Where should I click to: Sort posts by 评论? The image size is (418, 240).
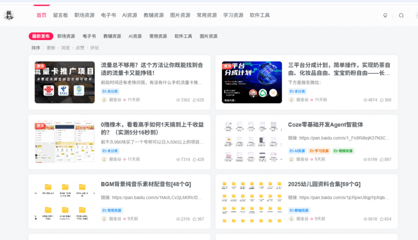coord(95,48)
